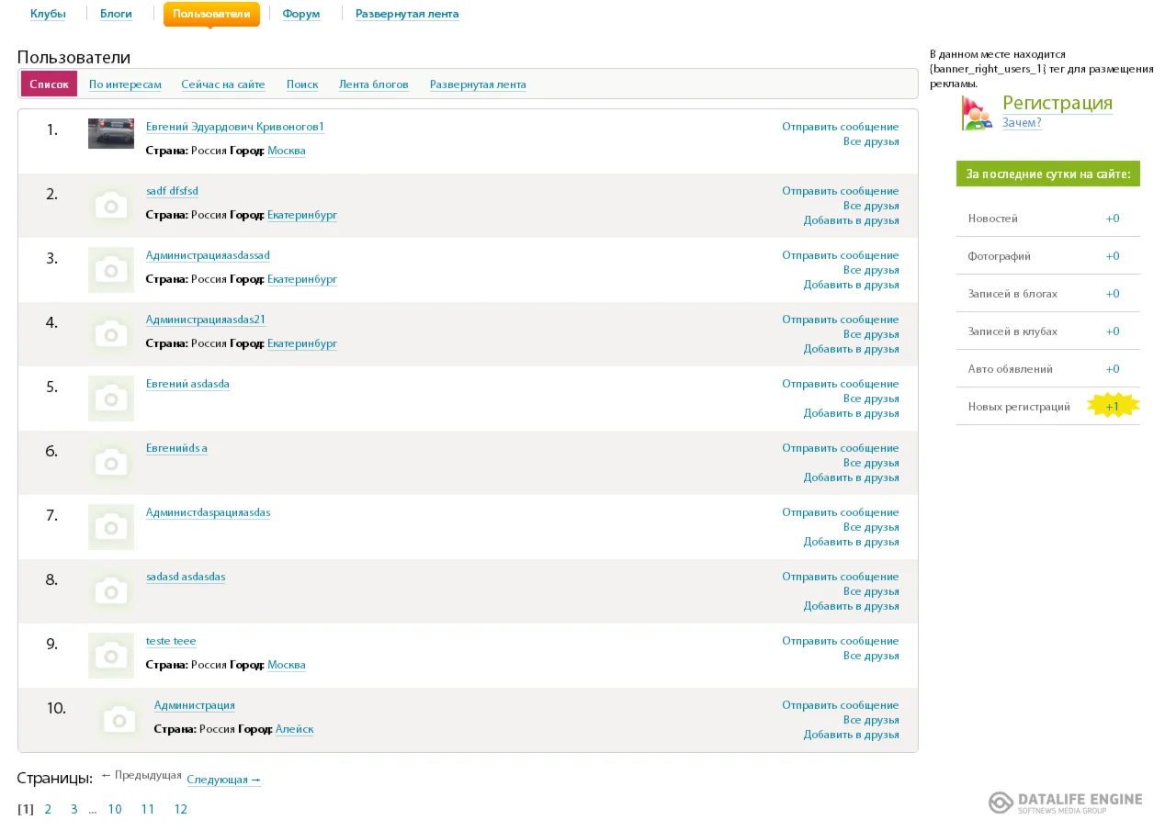The width and height of the screenshot is (1165, 831).
Task: Open the Поиск sub-tab
Action: tap(302, 84)
